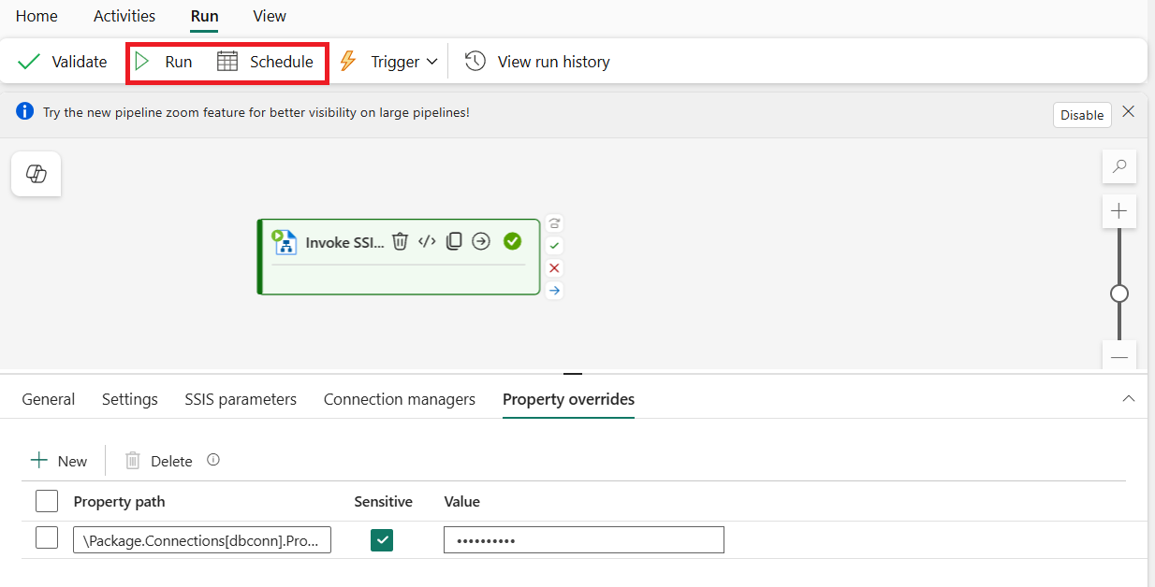
Task: Click Validate to check the pipeline
Action: tap(63, 61)
